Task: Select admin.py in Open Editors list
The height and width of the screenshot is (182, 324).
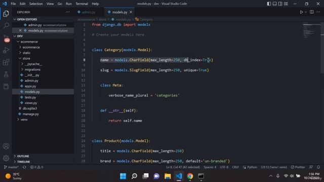Action: point(43,25)
